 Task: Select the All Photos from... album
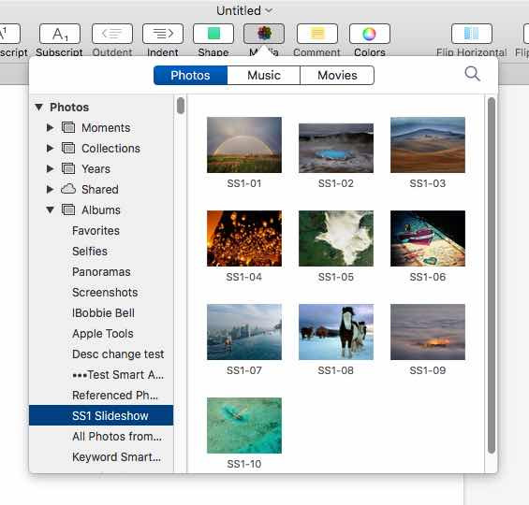[101, 437]
